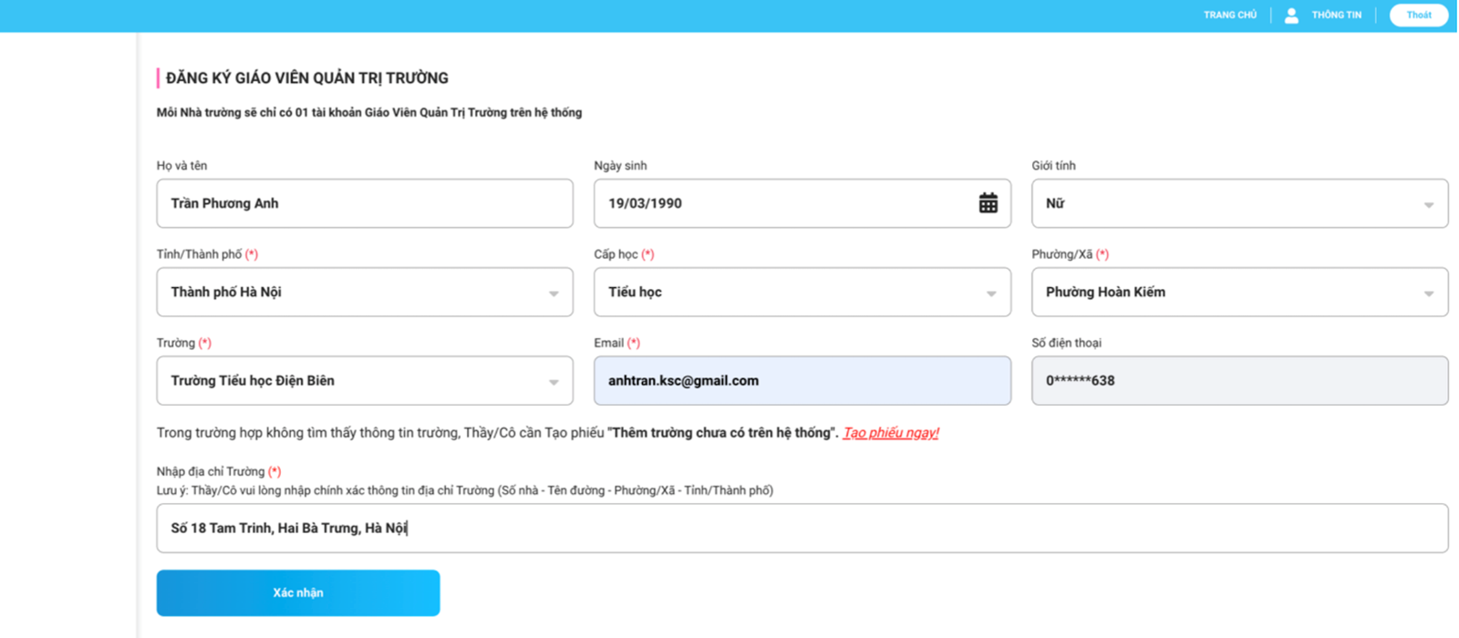Click the bold 'Thêm trường chưa có trên hệ thống' text

722,433
